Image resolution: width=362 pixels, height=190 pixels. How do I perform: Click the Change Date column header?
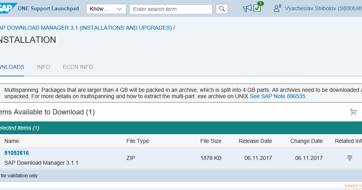click(306, 141)
